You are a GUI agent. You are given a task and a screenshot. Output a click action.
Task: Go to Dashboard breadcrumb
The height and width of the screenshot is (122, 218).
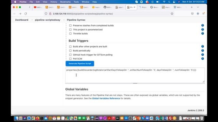coord(22,20)
